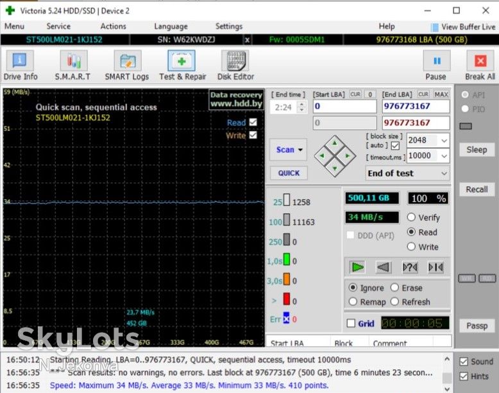
Task: Click the down arrow in navigation diamond
Action: [335, 169]
